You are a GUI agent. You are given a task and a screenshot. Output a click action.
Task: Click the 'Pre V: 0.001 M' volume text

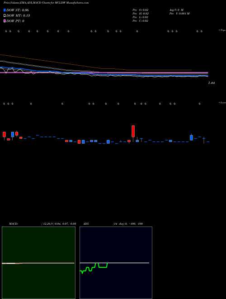pos(179,14)
